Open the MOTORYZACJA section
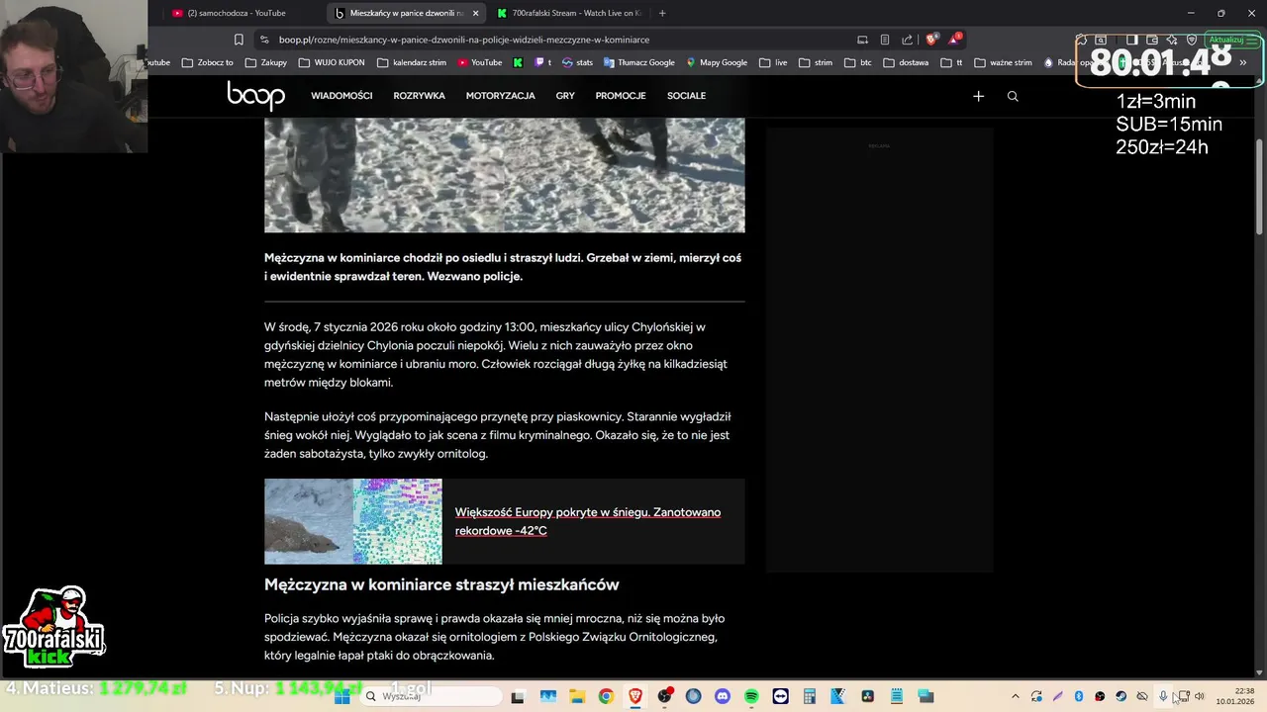1267x712 pixels. coord(500,96)
